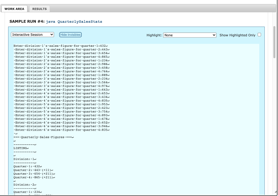Toggle the Show Highlighted Only checkbox off

point(259,35)
